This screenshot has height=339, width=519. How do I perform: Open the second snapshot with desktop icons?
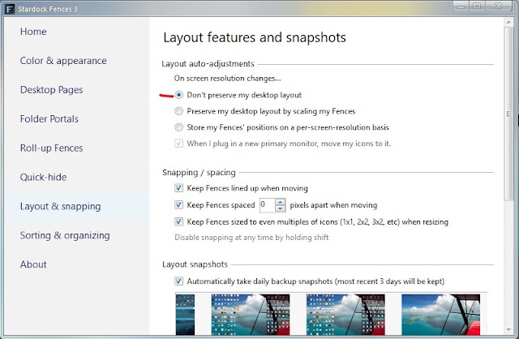point(251,315)
